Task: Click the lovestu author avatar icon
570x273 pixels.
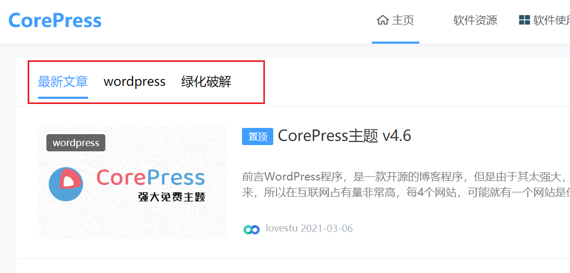Action: 251,229
